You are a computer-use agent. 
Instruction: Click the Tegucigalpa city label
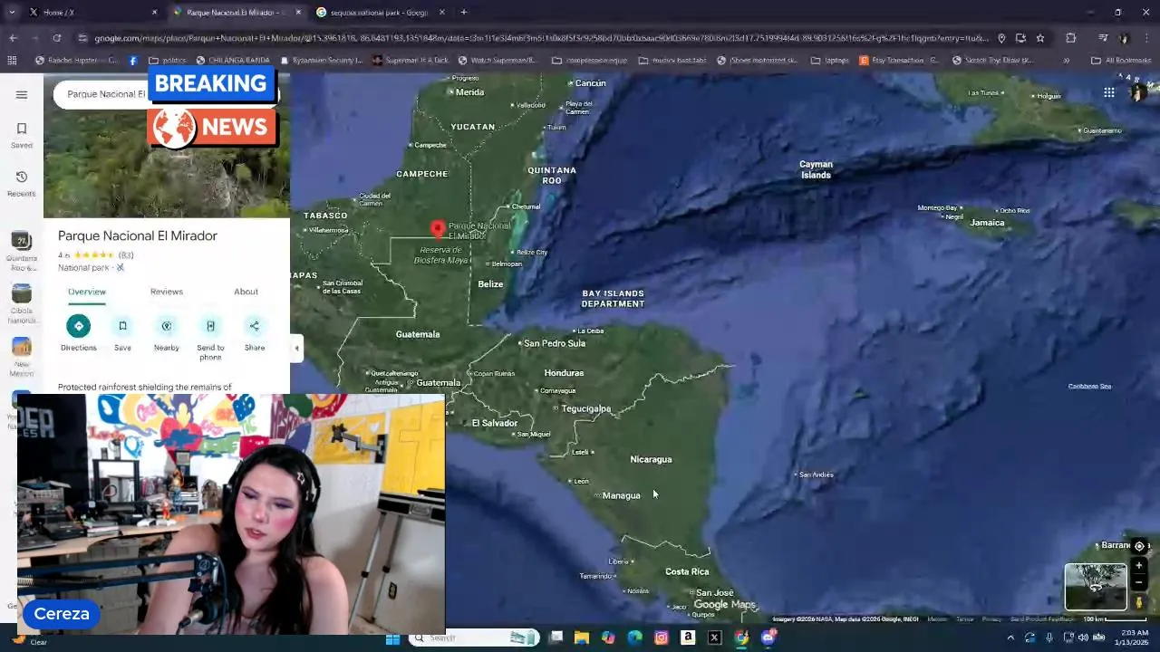pos(585,408)
